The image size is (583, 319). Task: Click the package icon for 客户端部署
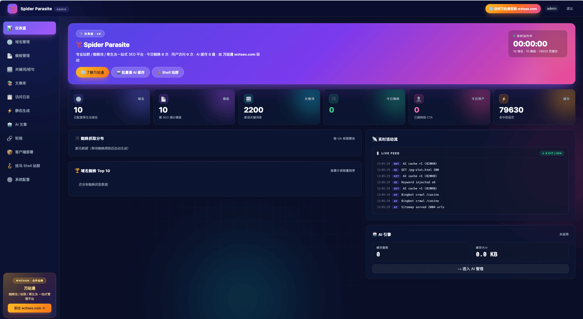[x=10, y=152]
